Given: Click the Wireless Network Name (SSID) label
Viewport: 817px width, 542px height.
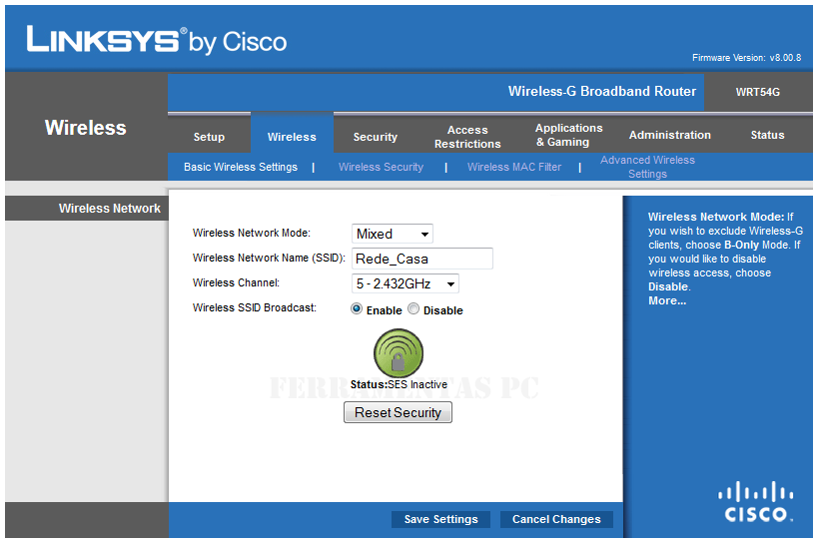Looking at the screenshot, I should [x=269, y=258].
